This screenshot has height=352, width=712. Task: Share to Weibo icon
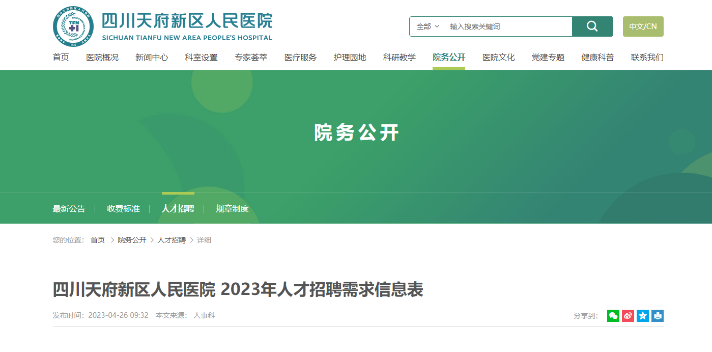[x=628, y=316]
